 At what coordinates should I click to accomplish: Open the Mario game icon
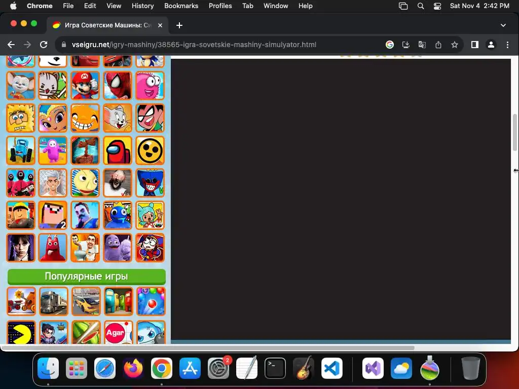(x=85, y=86)
